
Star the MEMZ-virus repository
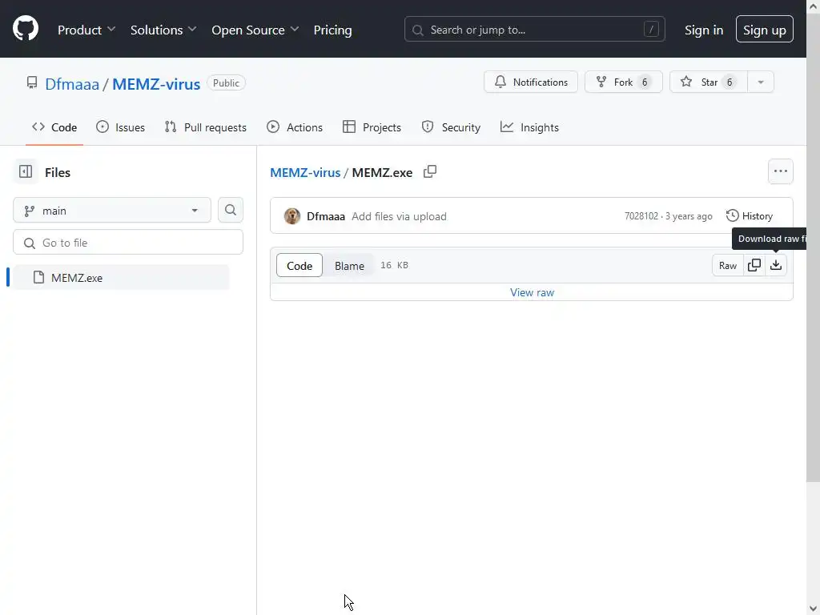[x=709, y=82]
